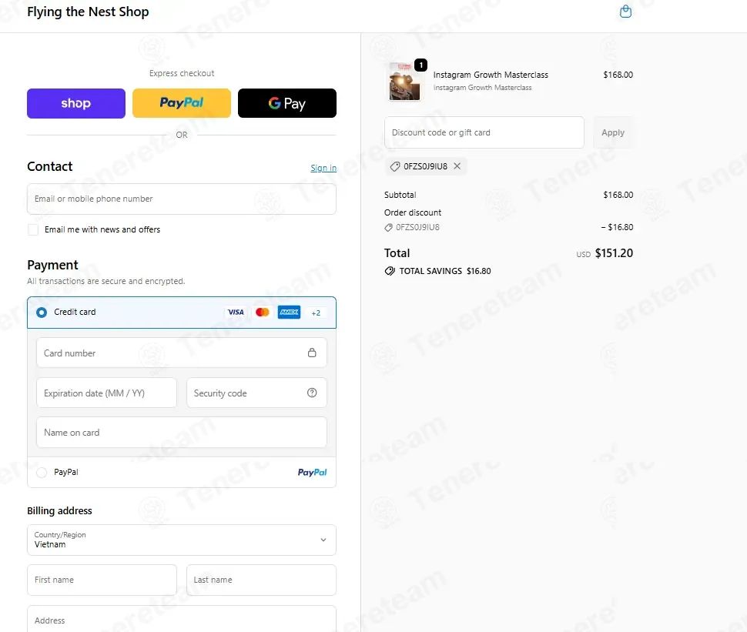The width and height of the screenshot is (747, 632).
Task: Click the Subtotal $168.00 value
Action: (618, 195)
